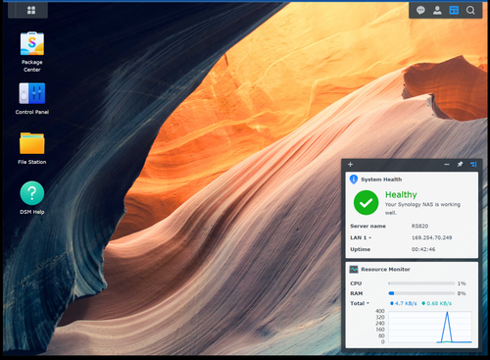490x360 pixels.
Task: Click the network traffic graph
Action: pyautogui.click(x=430, y=327)
